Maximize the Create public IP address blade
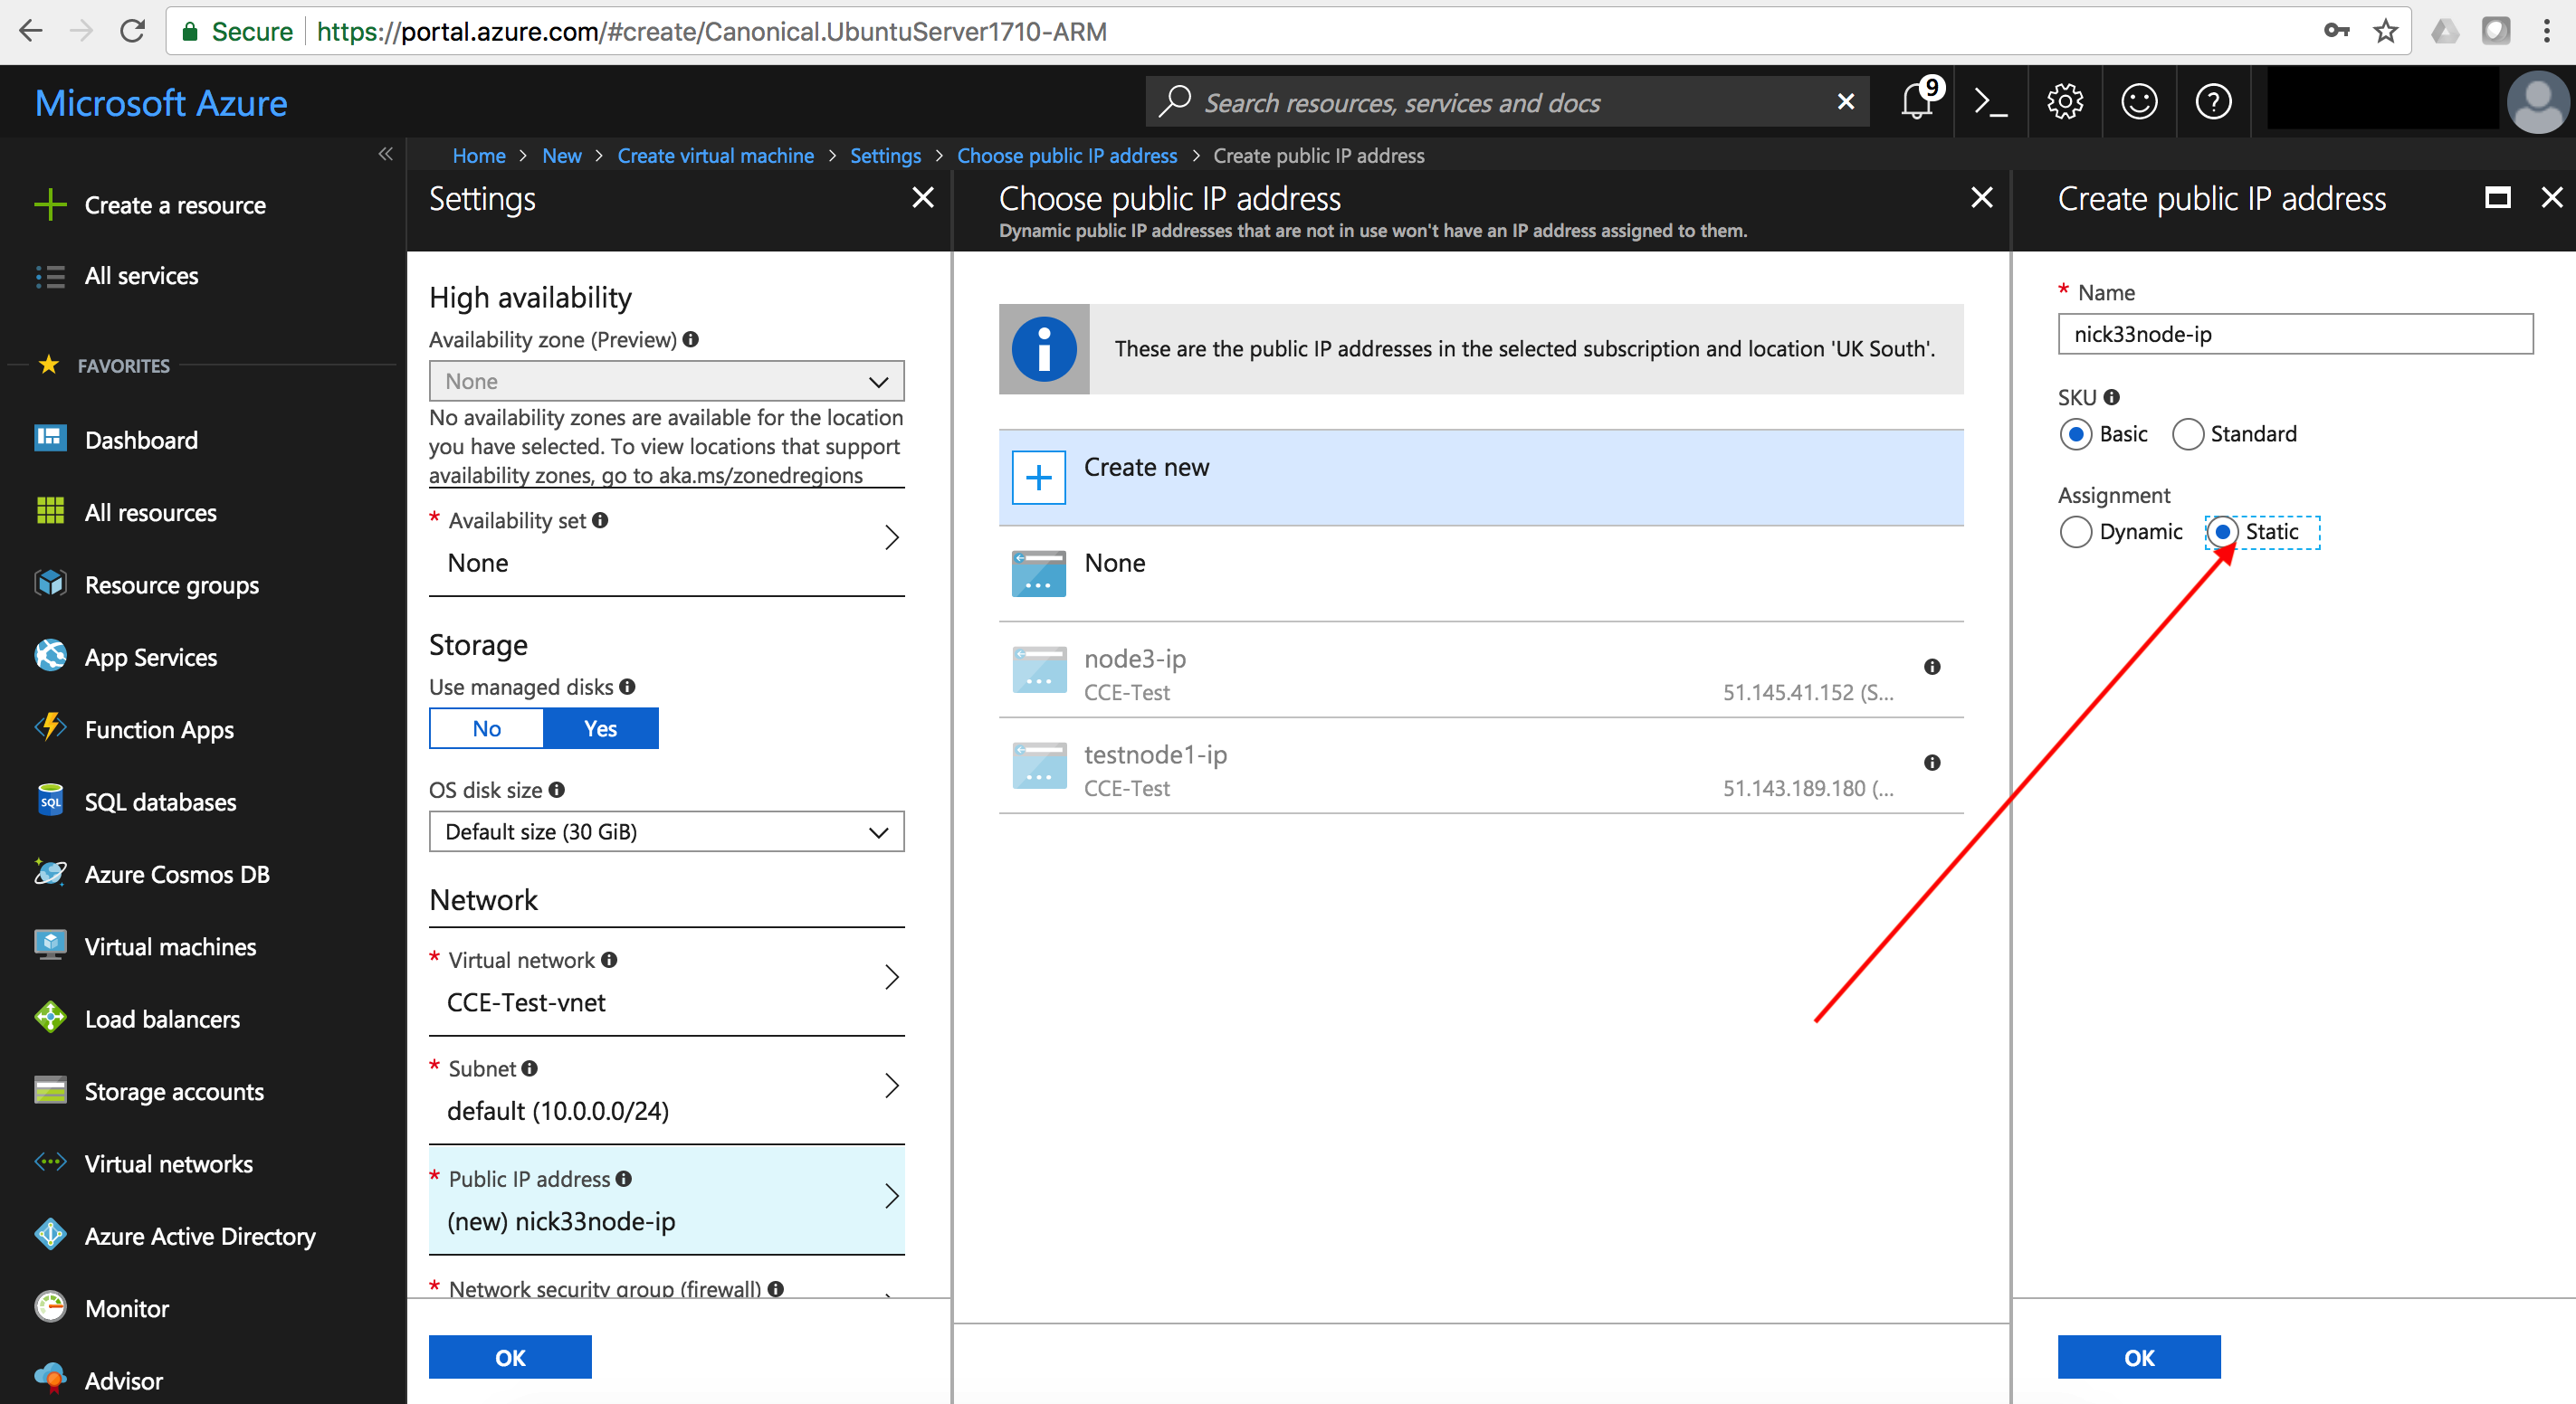 click(x=2498, y=198)
